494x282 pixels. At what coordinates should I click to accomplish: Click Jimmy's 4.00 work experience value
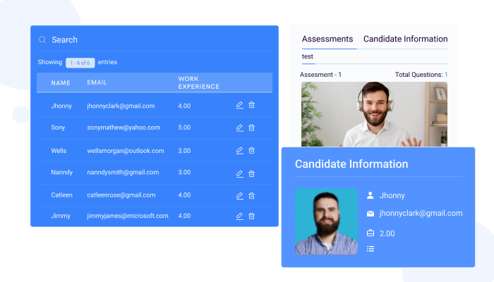click(x=184, y=216)
